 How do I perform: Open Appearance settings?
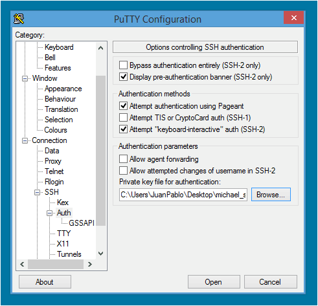point(63,89)
